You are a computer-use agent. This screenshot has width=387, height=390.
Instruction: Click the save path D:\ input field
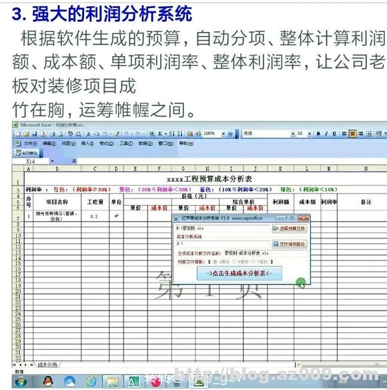(223, 244)
